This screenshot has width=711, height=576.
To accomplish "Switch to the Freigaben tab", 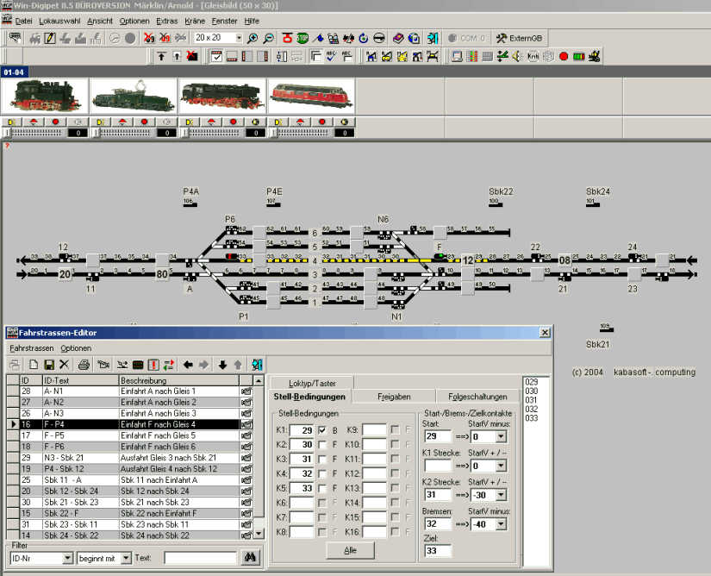I will click(394, 397).
